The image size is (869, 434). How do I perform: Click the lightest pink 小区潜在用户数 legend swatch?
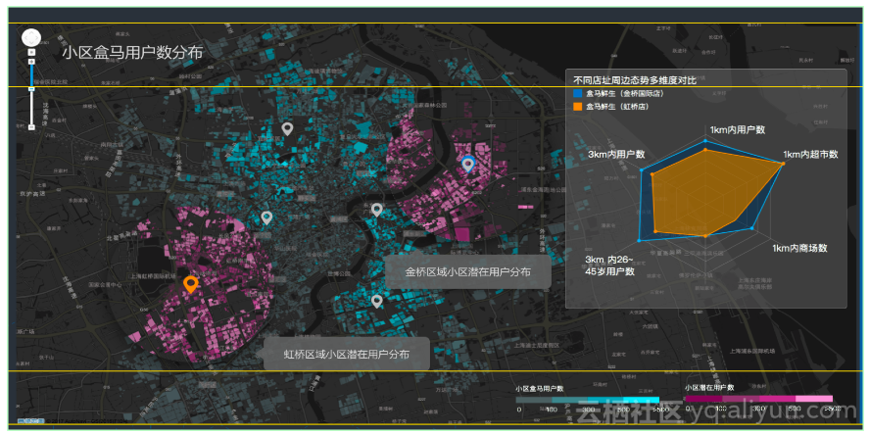click(814, 399)
